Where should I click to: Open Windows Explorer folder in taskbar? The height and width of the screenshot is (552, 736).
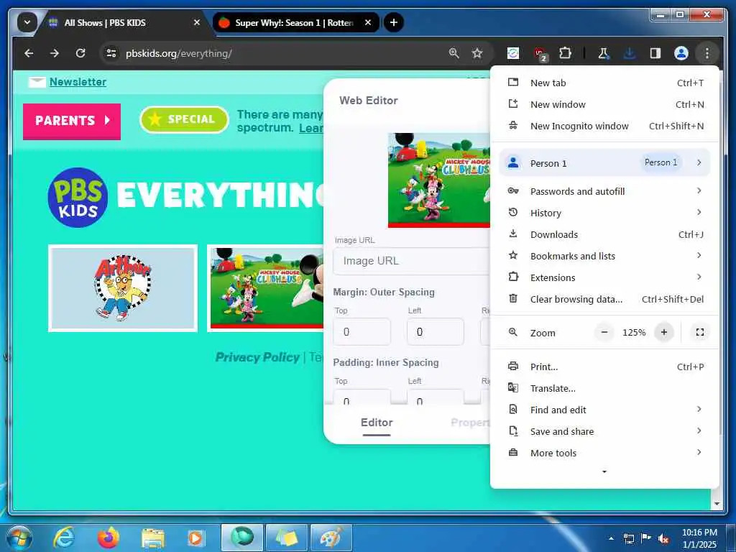tap(153, 538)
